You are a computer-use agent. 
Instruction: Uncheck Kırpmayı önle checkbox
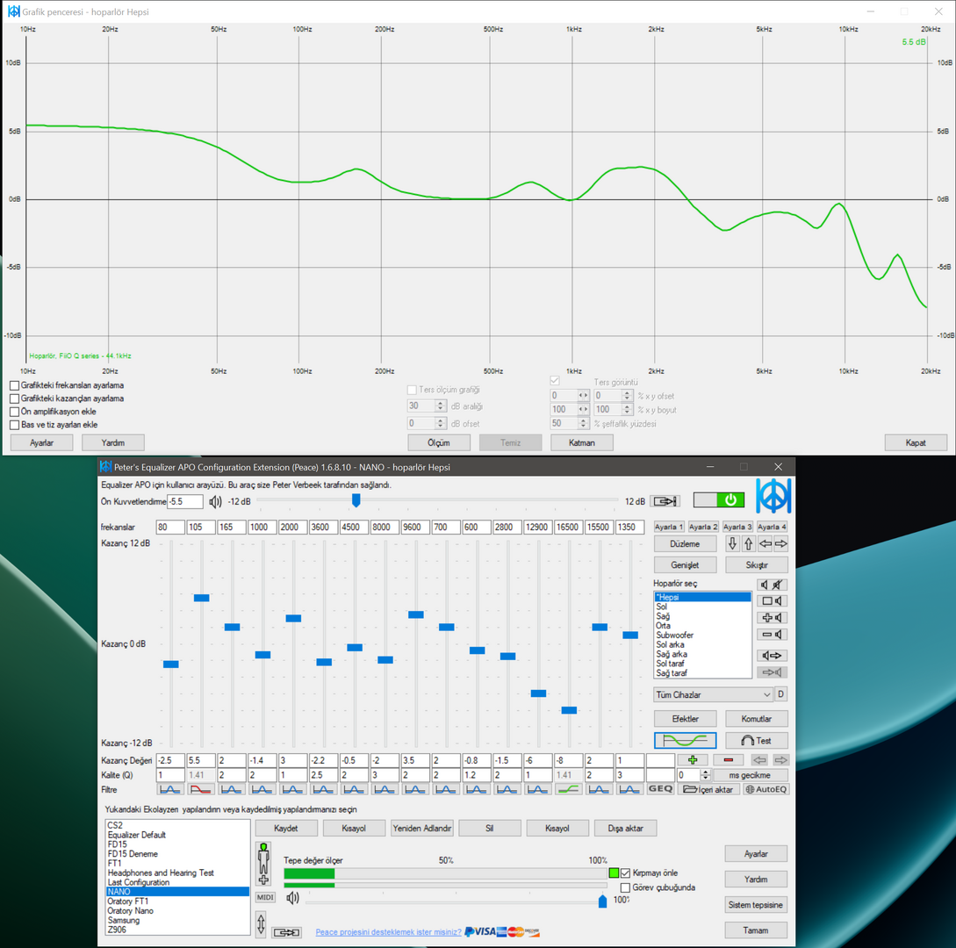tap(625, 873)
